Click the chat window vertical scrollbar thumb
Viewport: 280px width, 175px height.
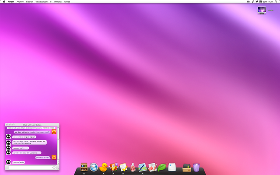pyautogui.click(x=58, y=133)
